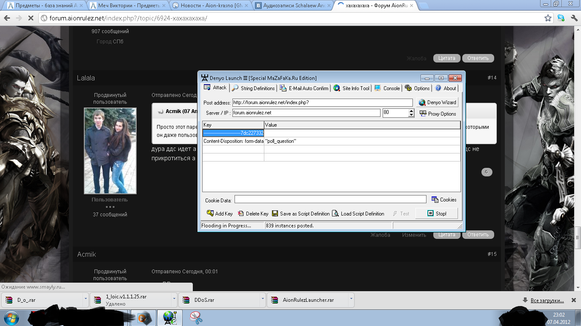Viewport: 581px width, 326px height.
Task: Click the Value column header
Action: click(362, 125)
